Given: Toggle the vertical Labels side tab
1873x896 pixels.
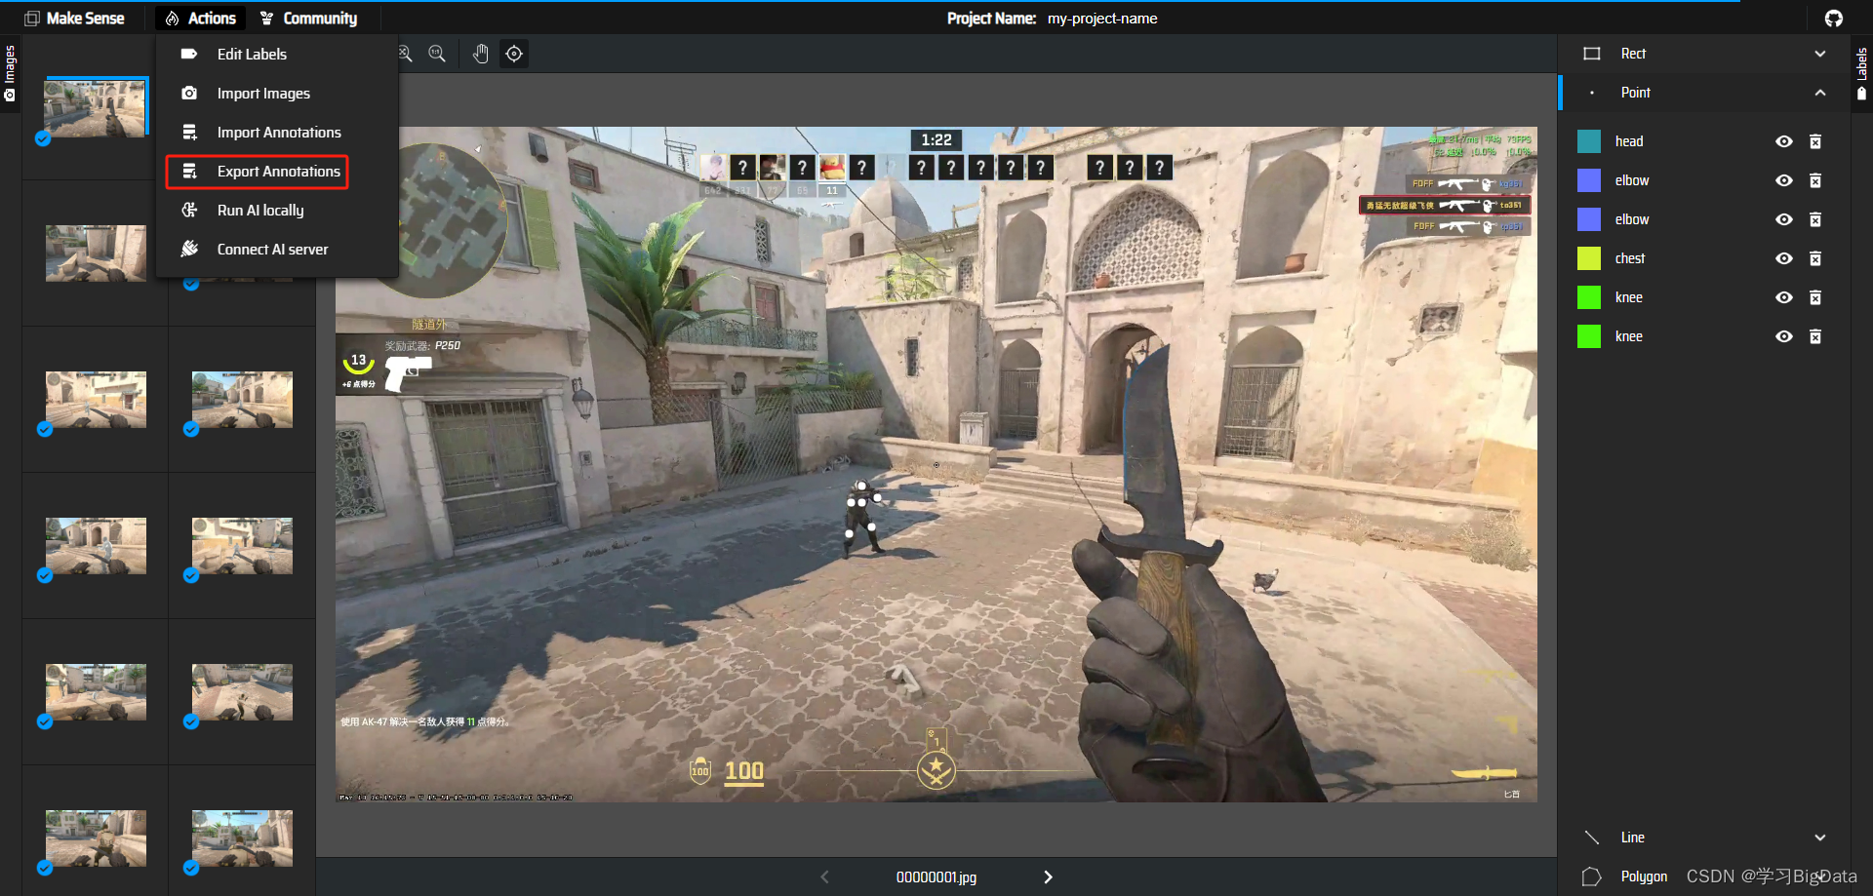Looking at the screenshot, I should pyautogui.click(x=1862, y=73).
